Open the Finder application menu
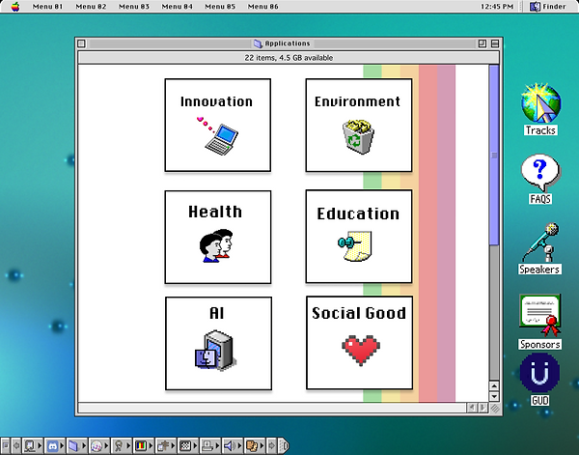The width and height of the screenshot is (579, 455). (548, 7)
